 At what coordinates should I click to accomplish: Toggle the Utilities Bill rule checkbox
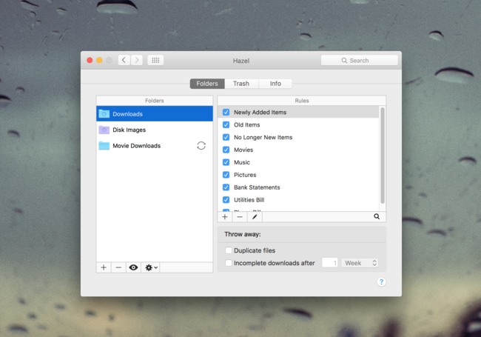click(226, 200)
